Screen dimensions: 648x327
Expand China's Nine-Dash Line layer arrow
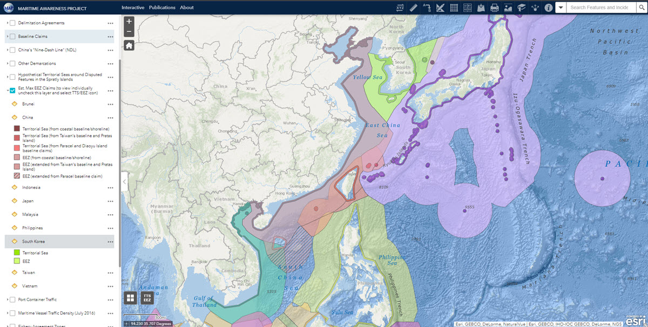(x=7, y=50)
